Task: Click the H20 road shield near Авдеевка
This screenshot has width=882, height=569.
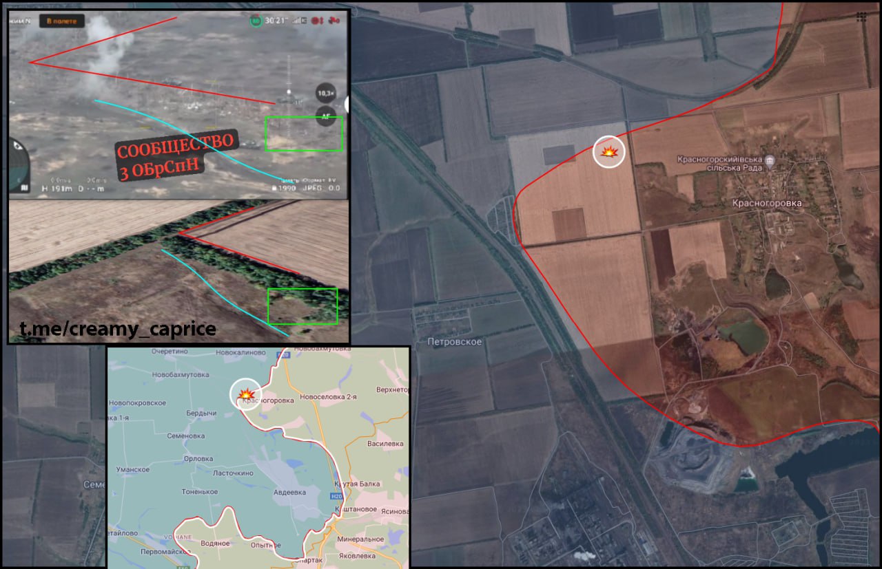Action: tap(336, 497)
